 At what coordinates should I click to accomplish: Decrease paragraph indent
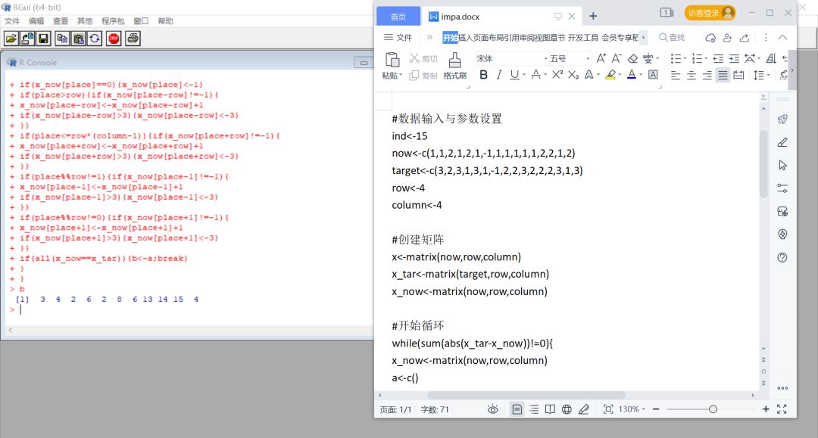(718, 58)
